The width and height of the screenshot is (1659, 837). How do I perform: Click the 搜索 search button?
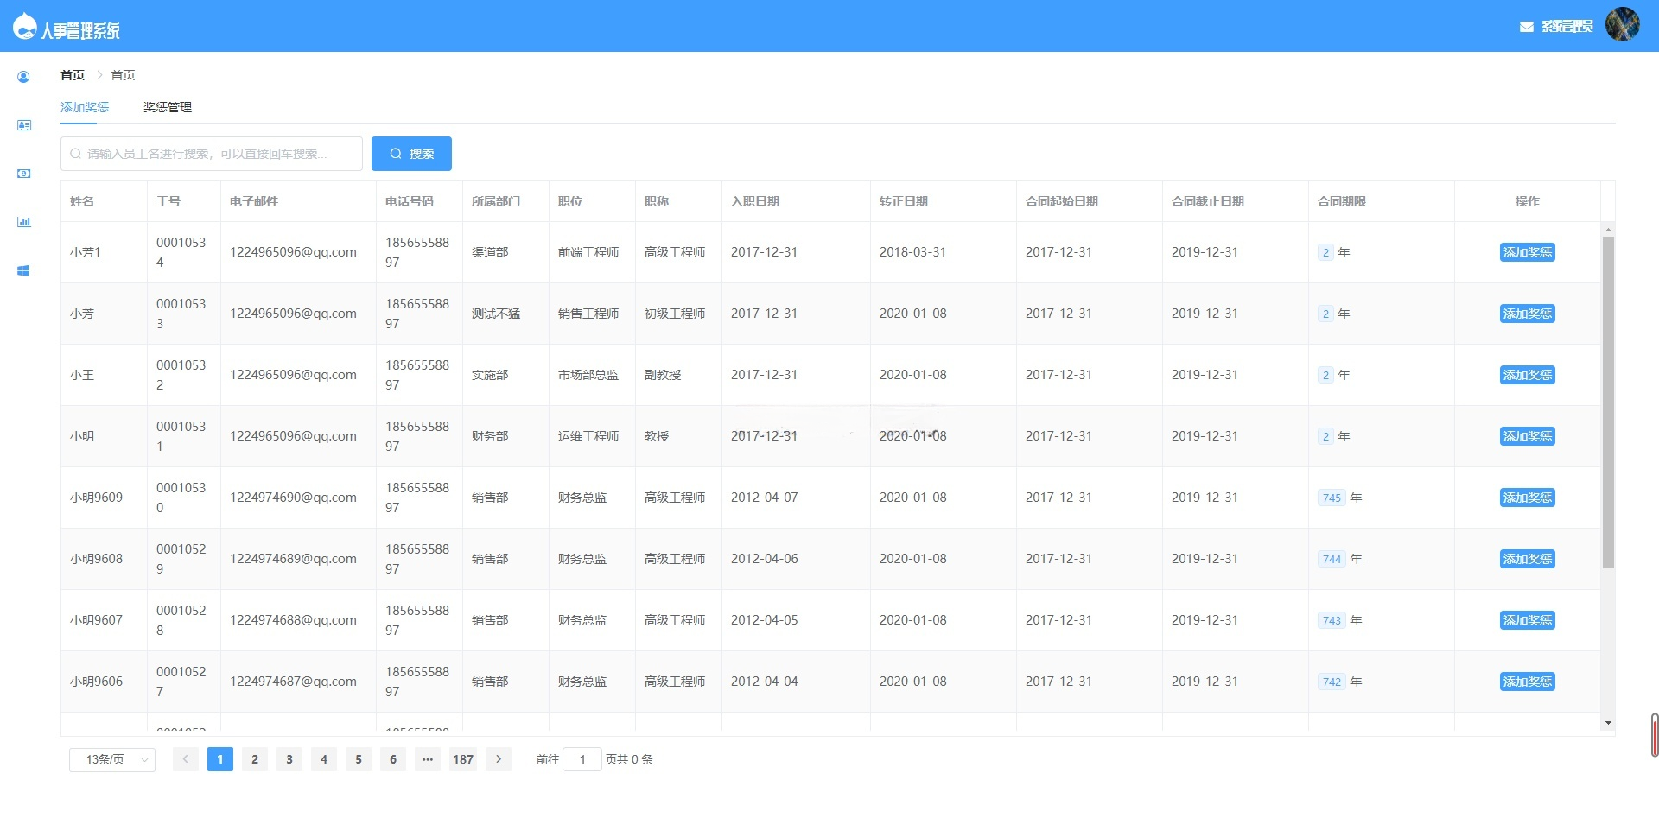(x=411, y=153)
